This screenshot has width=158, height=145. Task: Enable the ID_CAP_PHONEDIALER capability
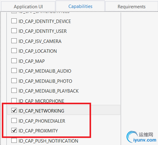click(x=14, y=120)
